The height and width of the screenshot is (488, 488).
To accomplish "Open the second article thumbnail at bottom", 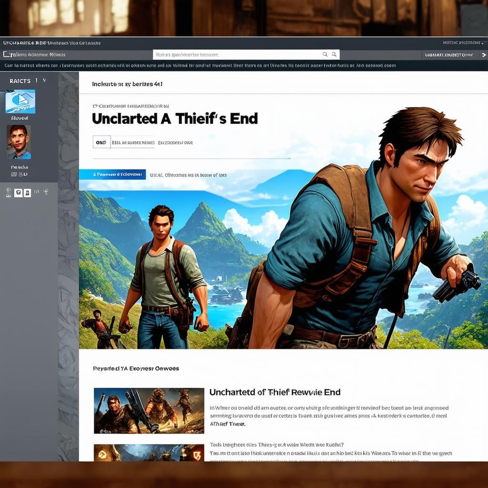I will [149, 453].
